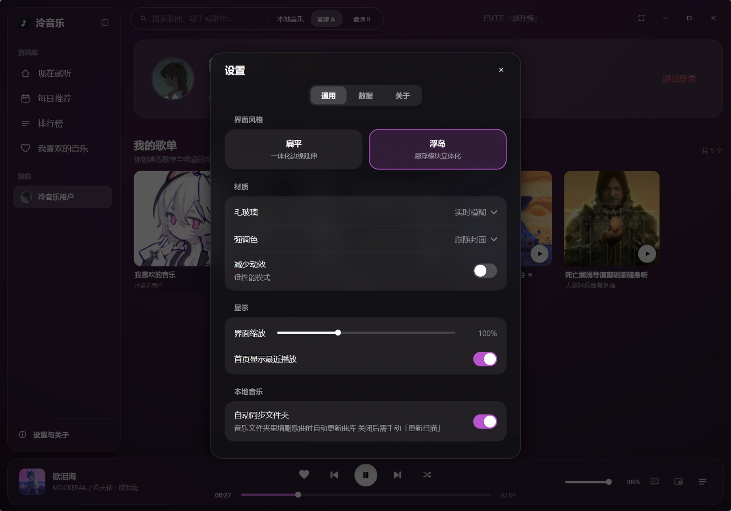
Task: Switch to 关于 settings tab
Action: pyautogui.click(x=402, y=96)
